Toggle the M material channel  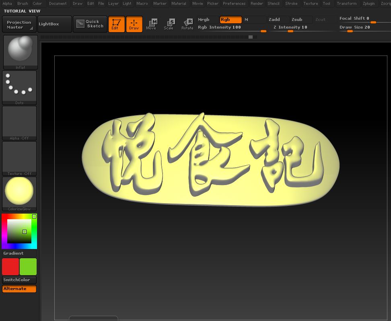254,19
